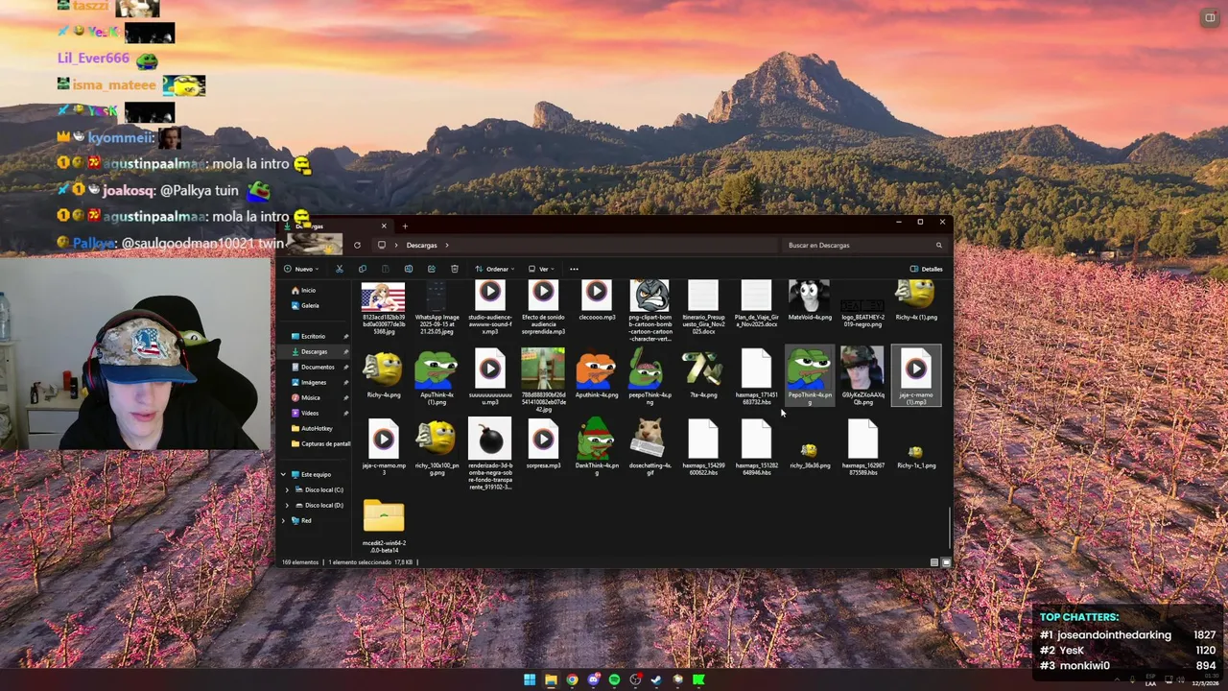Click the 169 elementos status bar text
The image size is (1228, 691).
tap(300, 562)
